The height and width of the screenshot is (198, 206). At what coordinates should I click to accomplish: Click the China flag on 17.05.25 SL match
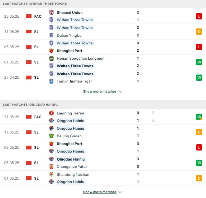click(x=29, y=132)
